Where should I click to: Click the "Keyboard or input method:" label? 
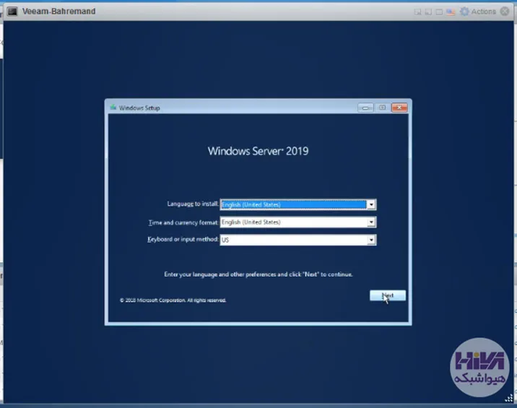coord(183,240)
